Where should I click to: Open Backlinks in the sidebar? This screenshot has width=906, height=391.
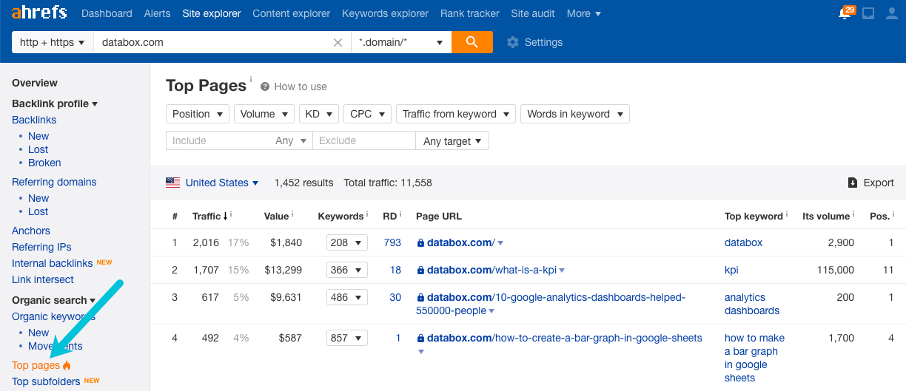pyautogui.click(x=34, y=120)
